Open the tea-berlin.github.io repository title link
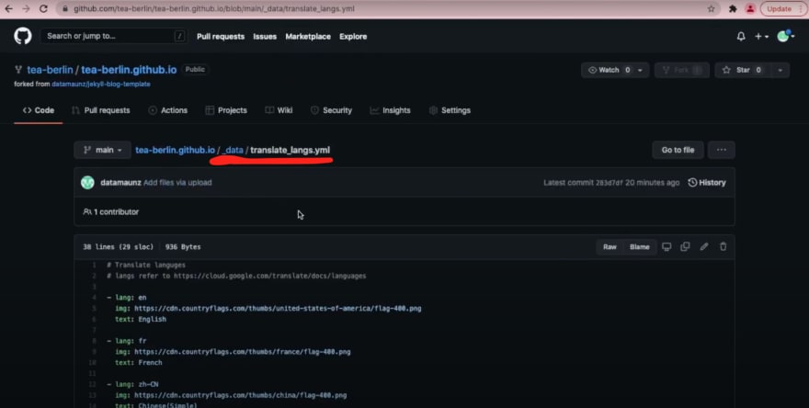The image size is (809, 408). click(x=129, y=70)
